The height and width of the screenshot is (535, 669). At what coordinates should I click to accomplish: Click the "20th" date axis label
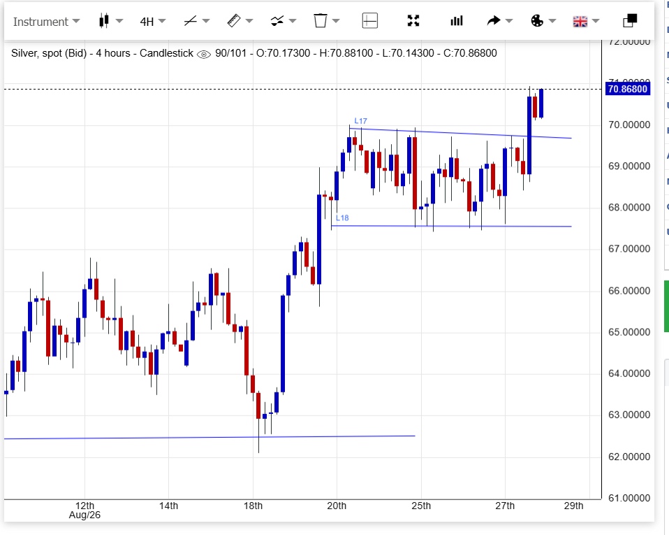(x=337, y=506)
